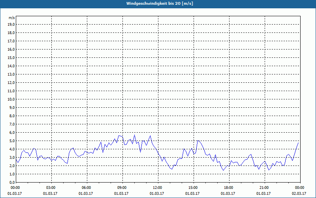Select the 6,0 y-axis label
This screenshot has height=198, width=316.
[x=12, y=132]
